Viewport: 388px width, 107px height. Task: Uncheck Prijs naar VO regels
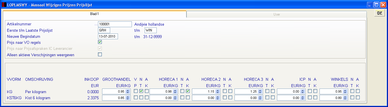100,42
